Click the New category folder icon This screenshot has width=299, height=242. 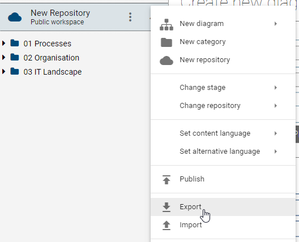click(166, 42)
